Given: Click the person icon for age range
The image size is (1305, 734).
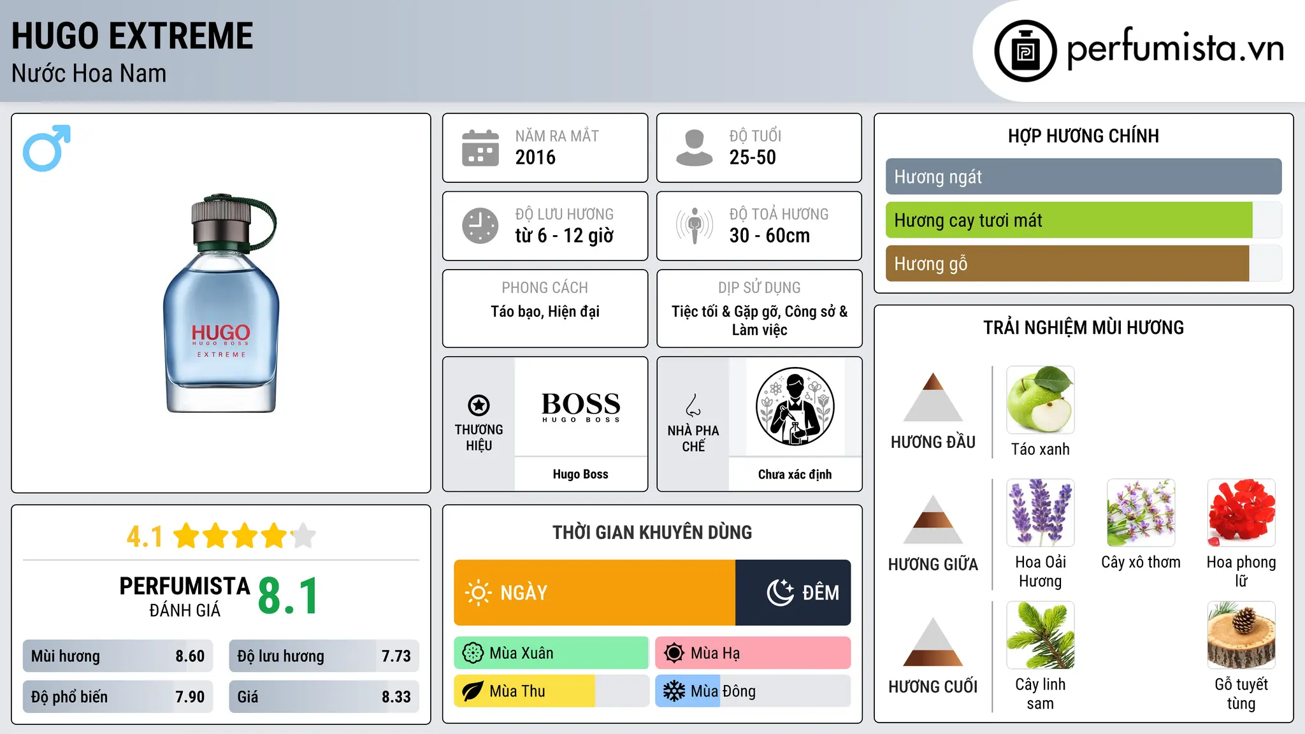Looking at the screenshot, I should [x=695, y=148].
